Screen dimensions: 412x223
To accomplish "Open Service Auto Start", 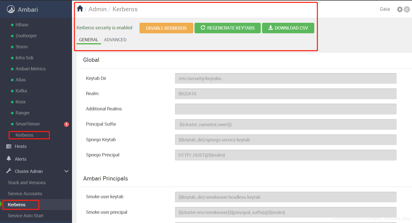I will point(25,216).
